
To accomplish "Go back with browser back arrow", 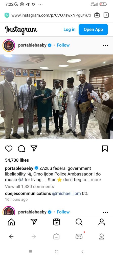I will (x=11, y=236).
